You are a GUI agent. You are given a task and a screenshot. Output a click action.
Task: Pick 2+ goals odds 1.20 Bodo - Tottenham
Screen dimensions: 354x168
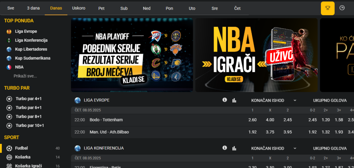click(326, 120)
